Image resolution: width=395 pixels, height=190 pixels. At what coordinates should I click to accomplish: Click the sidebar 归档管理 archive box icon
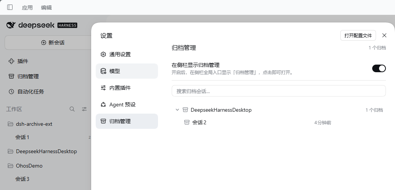pos(11,76)
